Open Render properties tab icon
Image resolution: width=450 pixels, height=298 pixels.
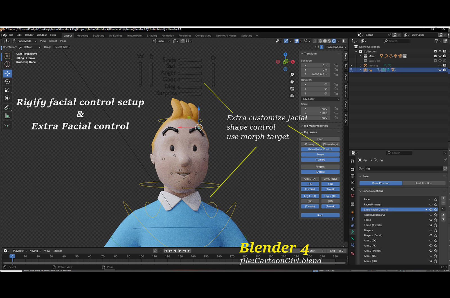point(352,169)
